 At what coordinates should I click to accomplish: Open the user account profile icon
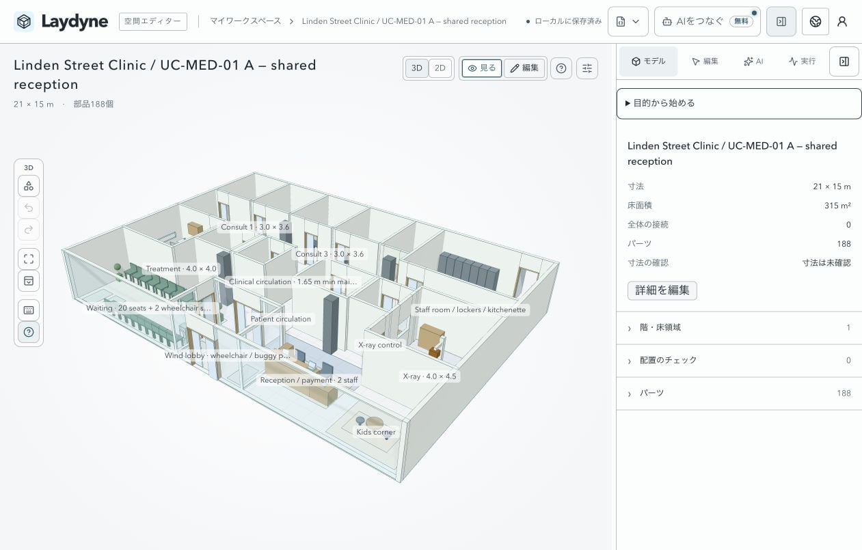[842, 22]
